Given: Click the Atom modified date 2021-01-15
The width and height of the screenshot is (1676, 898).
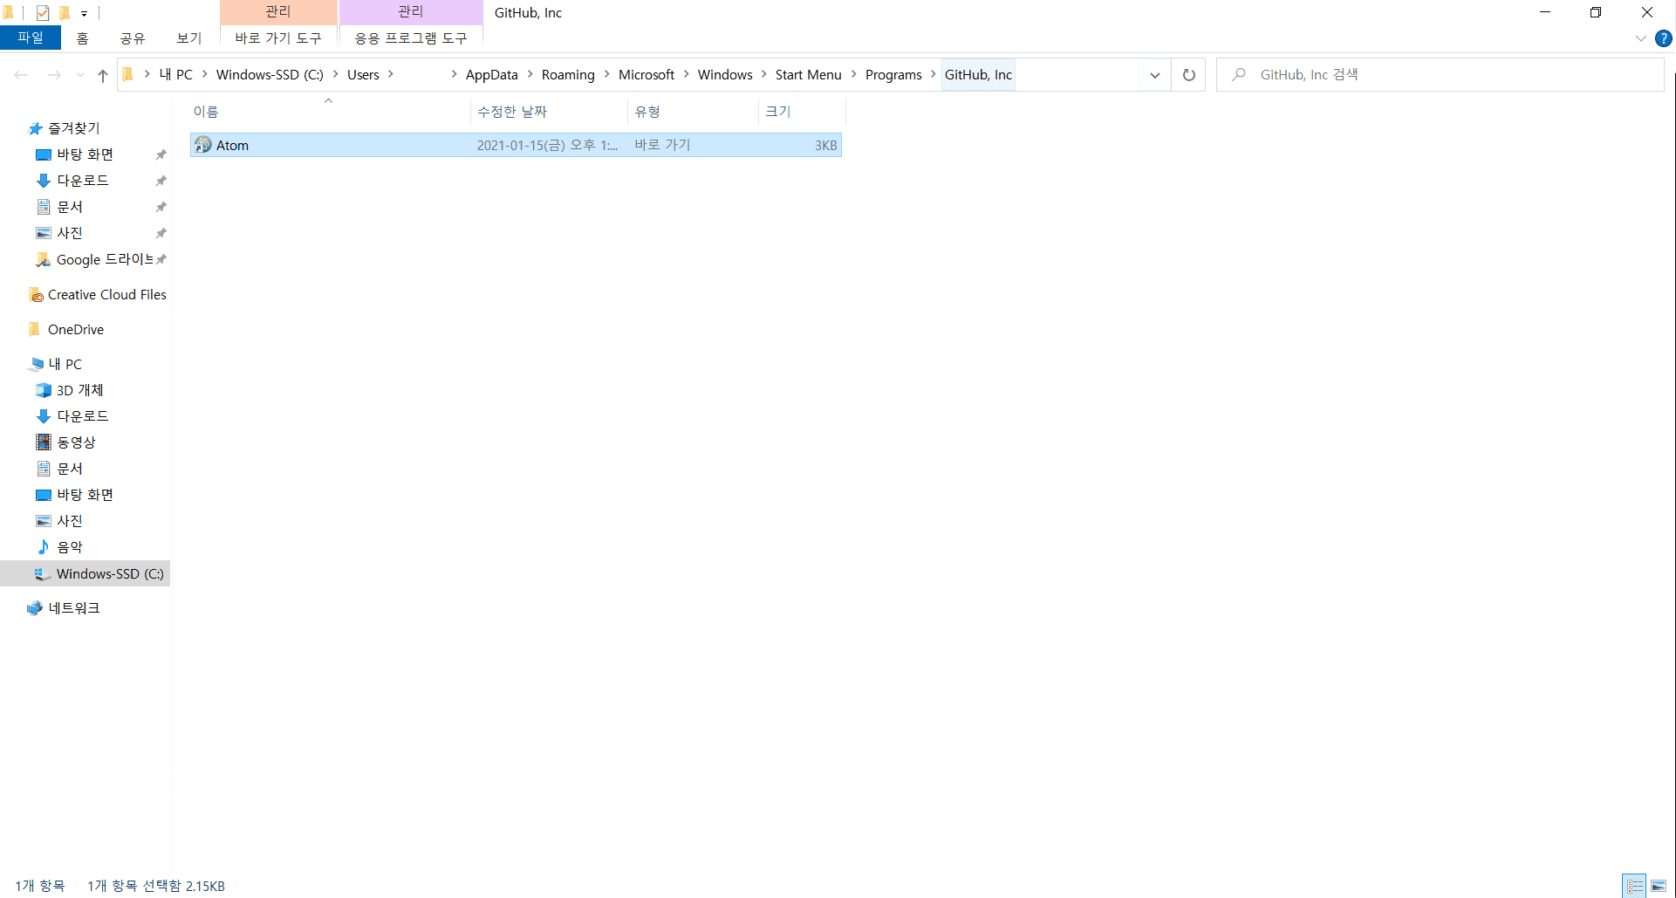Looking at the screenshot, I should click(x=547, y=145).
